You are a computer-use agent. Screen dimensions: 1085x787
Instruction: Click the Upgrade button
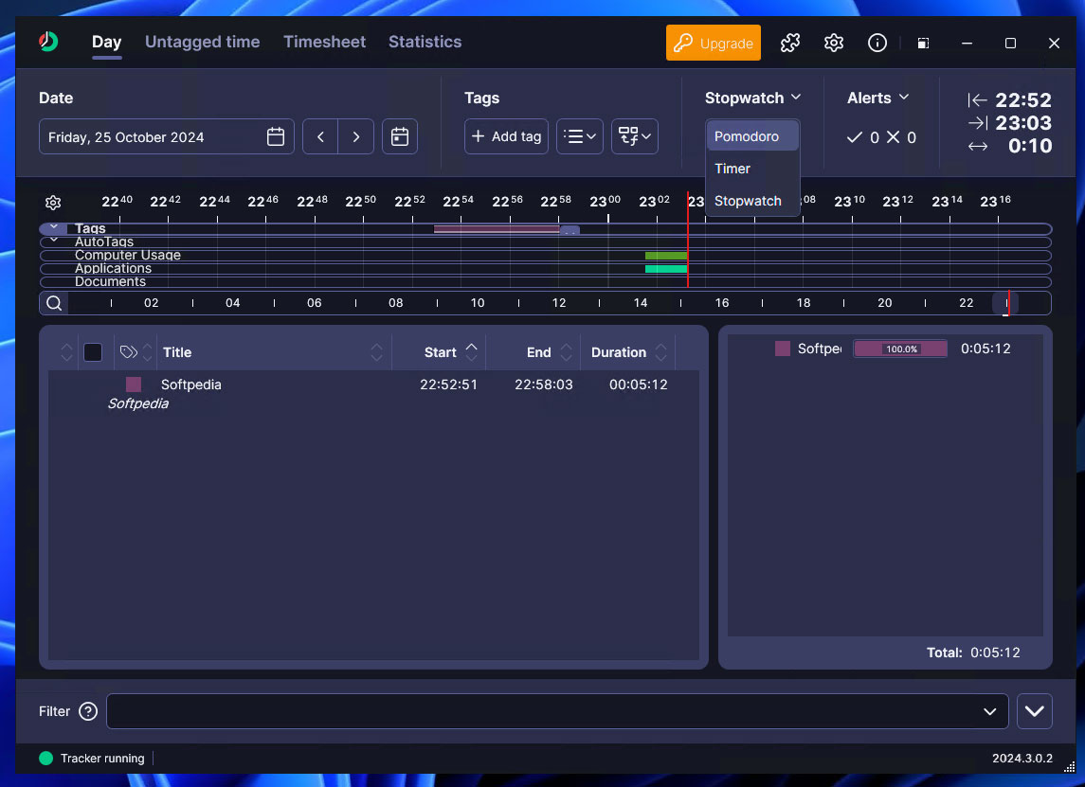click(714, 43)
